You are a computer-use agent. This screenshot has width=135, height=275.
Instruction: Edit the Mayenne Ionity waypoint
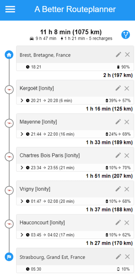pos(118,122)
